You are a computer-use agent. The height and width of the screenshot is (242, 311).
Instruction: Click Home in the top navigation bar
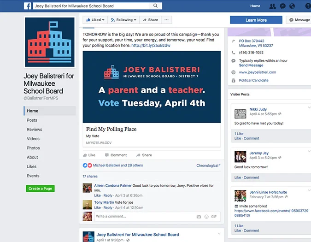click(255, 6)
